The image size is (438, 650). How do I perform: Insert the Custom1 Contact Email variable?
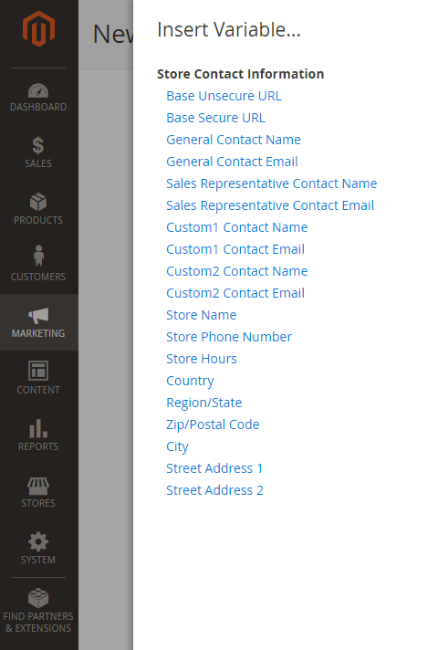tap(235, 249)
